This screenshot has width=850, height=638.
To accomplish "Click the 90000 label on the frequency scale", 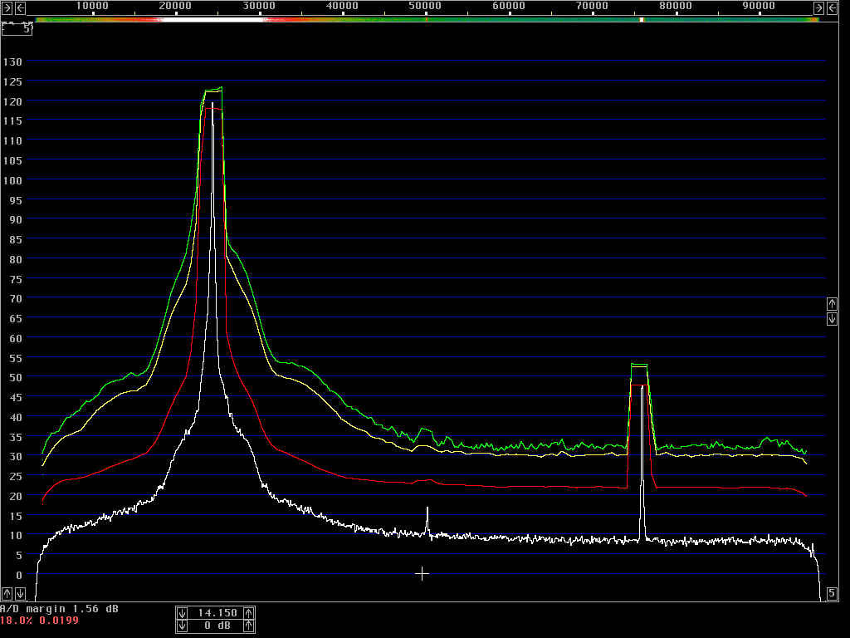I will click(759, 6).
